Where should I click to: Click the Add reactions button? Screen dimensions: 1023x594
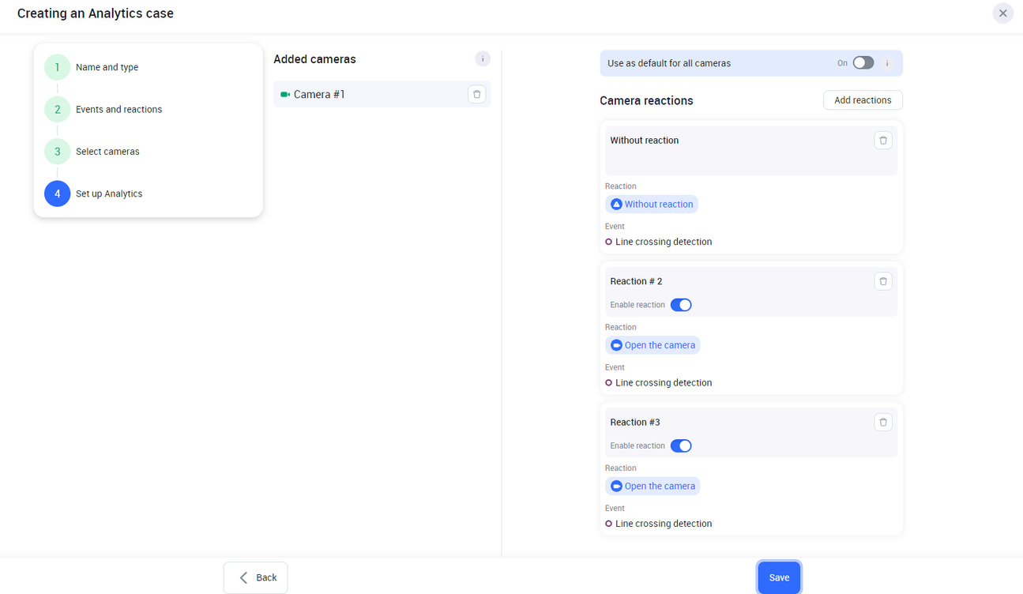[863, 100]
